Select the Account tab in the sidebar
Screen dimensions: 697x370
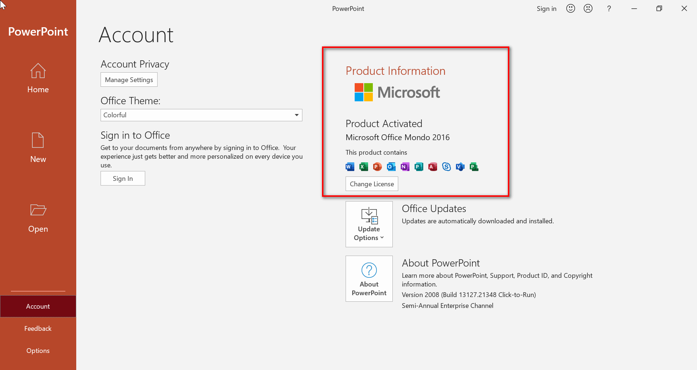pyautogui.click(x=38, y=306)
